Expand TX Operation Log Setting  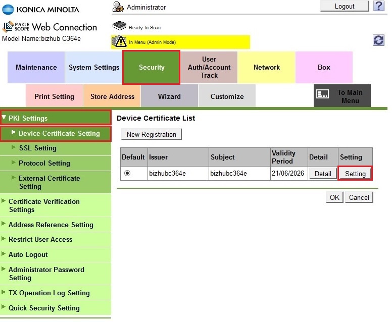click(x=56, y=293)
